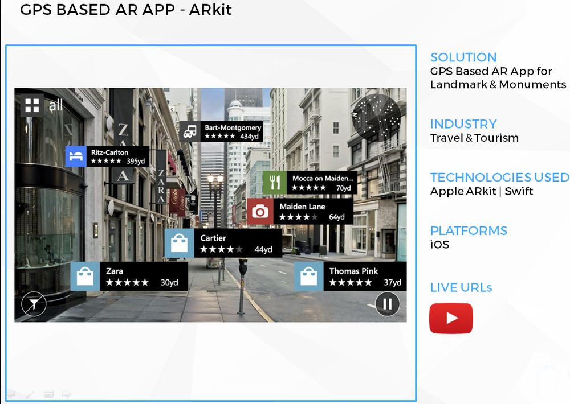570x404 pixels.
Task: Tap the Bart-Montgomery transit icon
Action: click(x=190, y=131)
